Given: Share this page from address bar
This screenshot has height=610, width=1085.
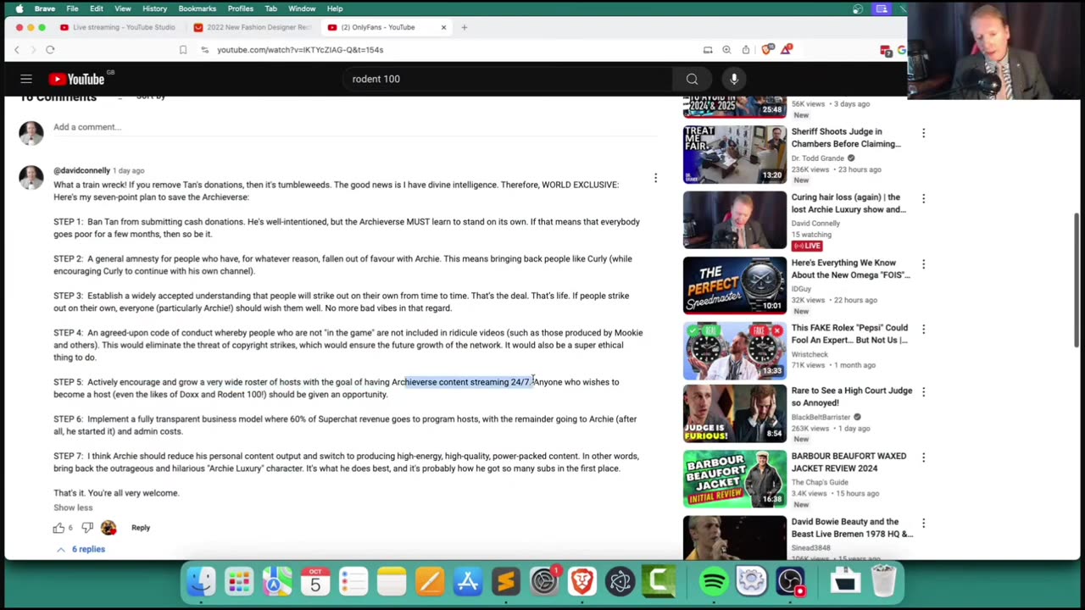Looking at the screenshot, I should pos(746,50).
